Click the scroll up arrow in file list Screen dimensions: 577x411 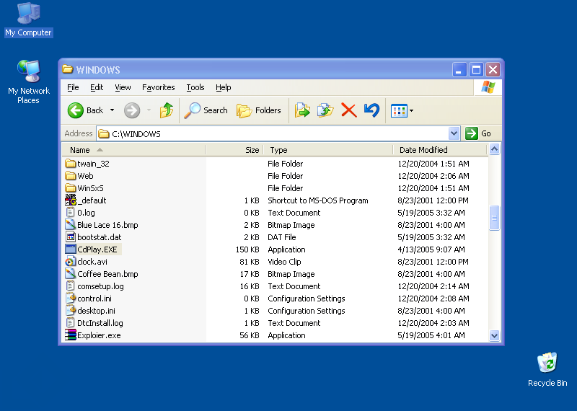[x=494, y=149]
